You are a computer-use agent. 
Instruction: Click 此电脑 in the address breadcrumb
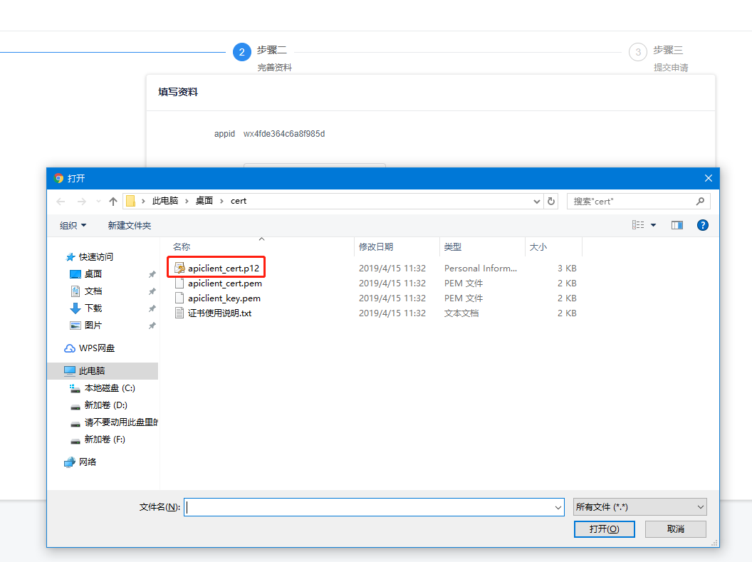(165, 201)
